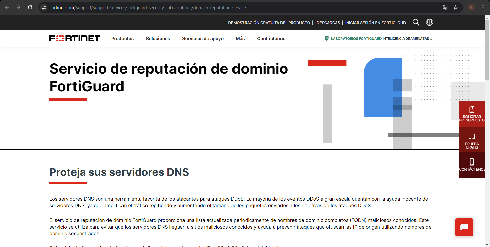Screen dimensions: 490x247
Task: Click the globe language selector icon
Action: click(x=430, y=22)
